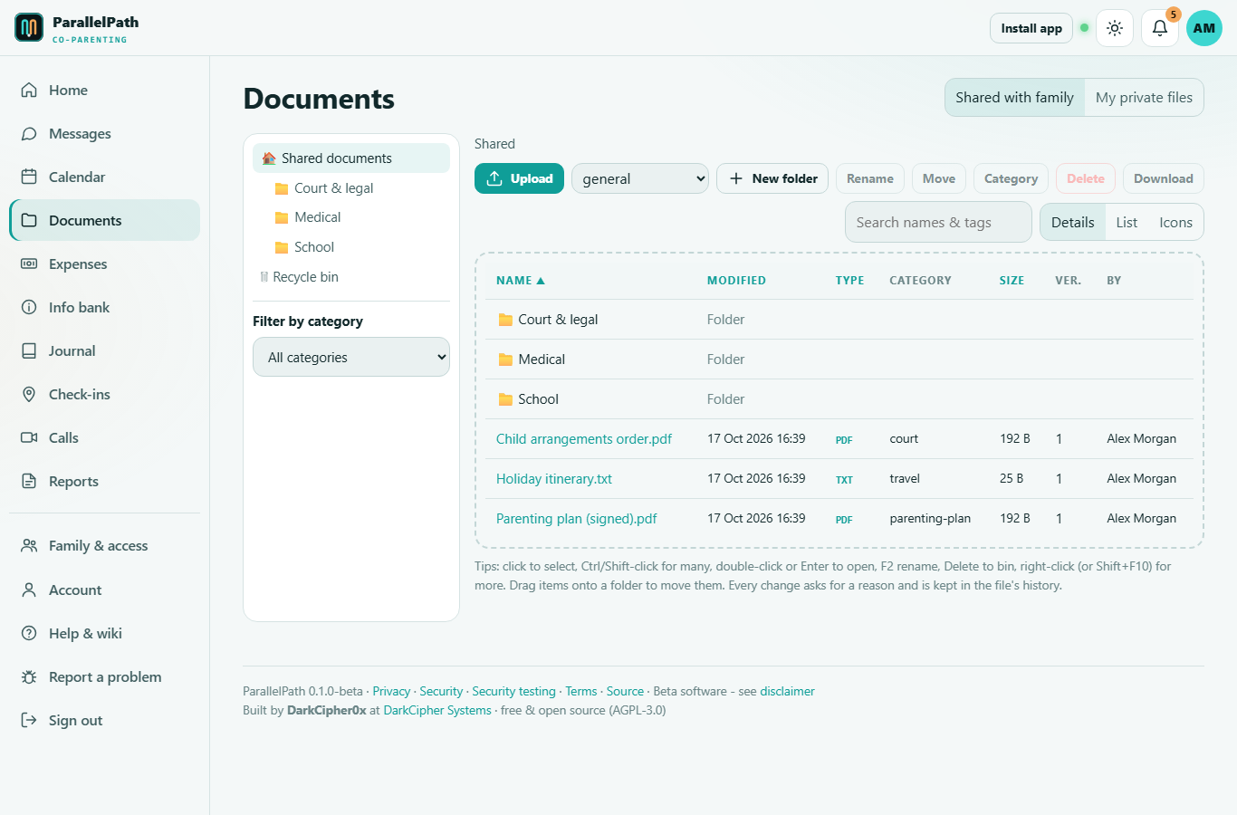The image size is (1237, 815).
Task: Click the Journal book icon
Action: click(x=29, y=350)
